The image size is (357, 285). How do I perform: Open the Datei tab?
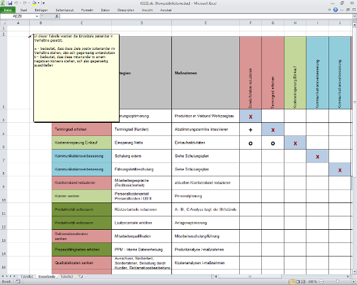(x=8, y=10)
